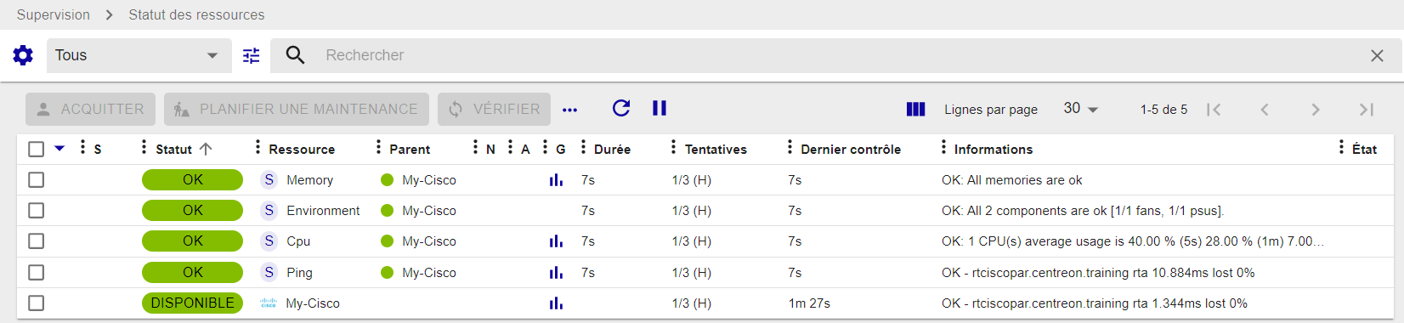The height and width of the screenshot is (323, 1404).
Task: Tick the checkbox for Memory row
Action: tap(36, 180)
